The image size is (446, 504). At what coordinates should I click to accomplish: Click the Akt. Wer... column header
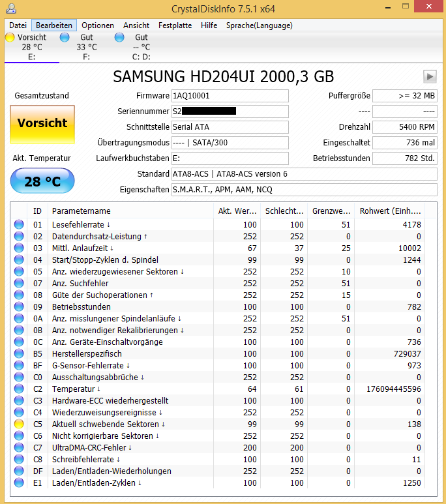click(x=237, y=211)
